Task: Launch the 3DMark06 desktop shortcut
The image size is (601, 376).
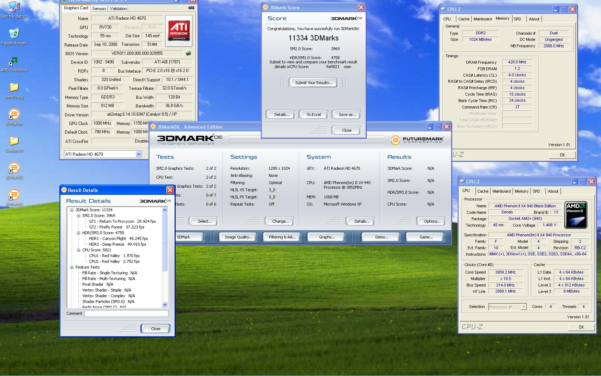Action: click(x=14, y=117)
